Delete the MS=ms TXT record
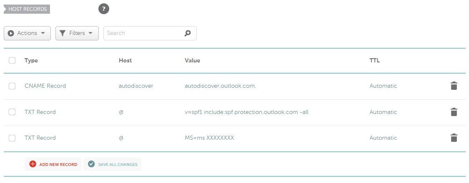Screen dimensions: 469x183 [x=454, y=138]
